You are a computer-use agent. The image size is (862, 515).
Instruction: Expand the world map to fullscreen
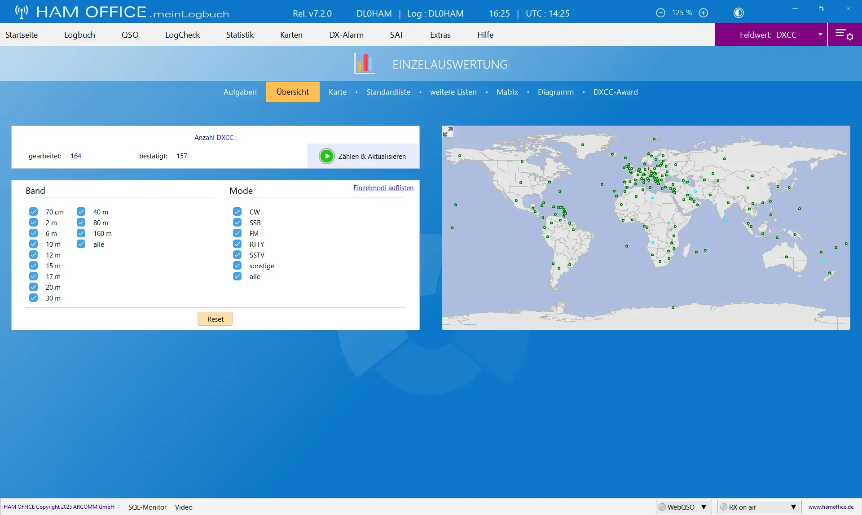pyautogui.click(x=448, y=131)
